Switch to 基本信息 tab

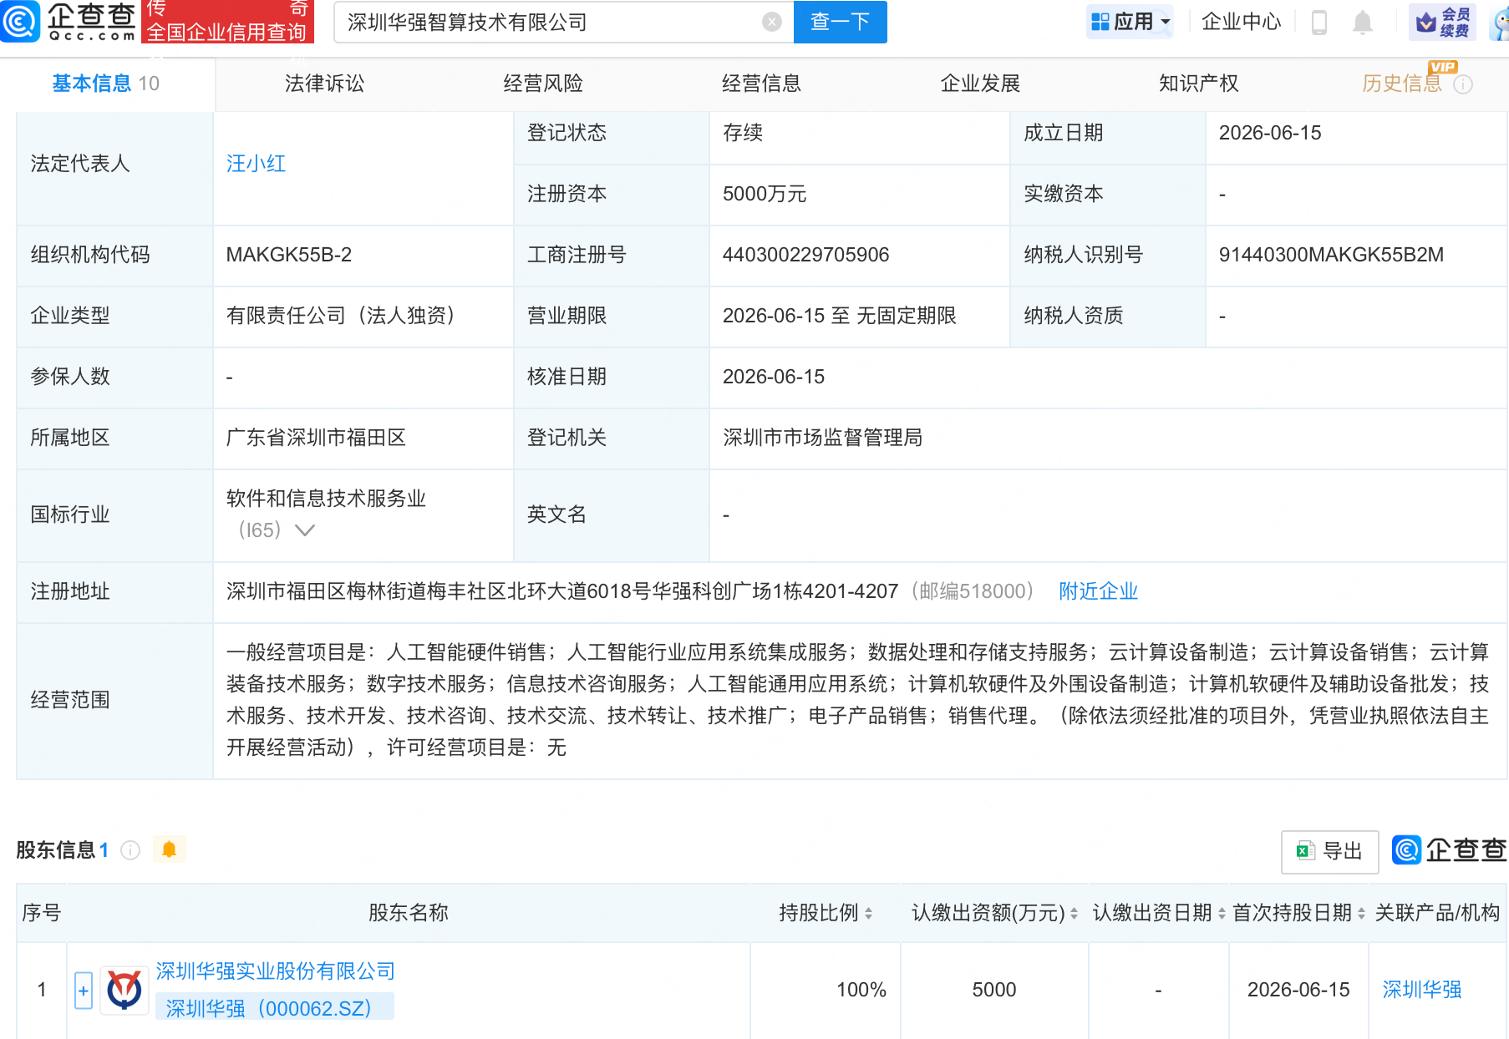point(106,84)
